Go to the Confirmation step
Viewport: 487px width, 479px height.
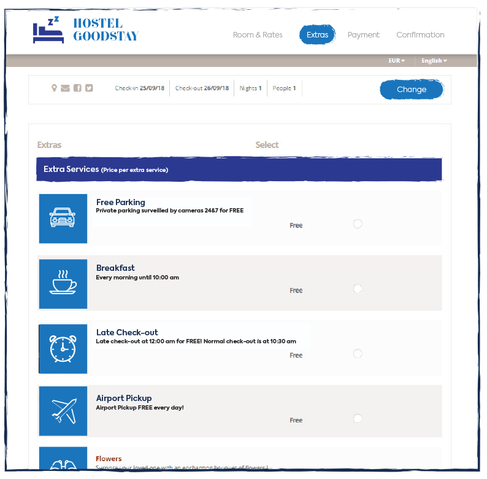click(x=420, y=35)
